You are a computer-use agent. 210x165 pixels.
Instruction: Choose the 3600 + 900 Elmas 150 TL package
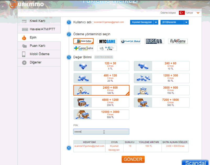click(x=162, y=90)
